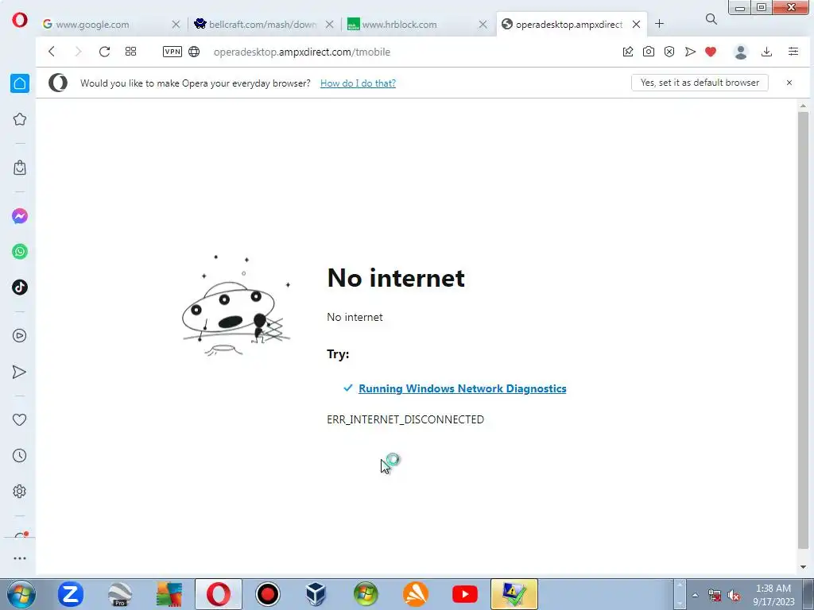Show hidden tray icons arrow

tap(695, 595)
